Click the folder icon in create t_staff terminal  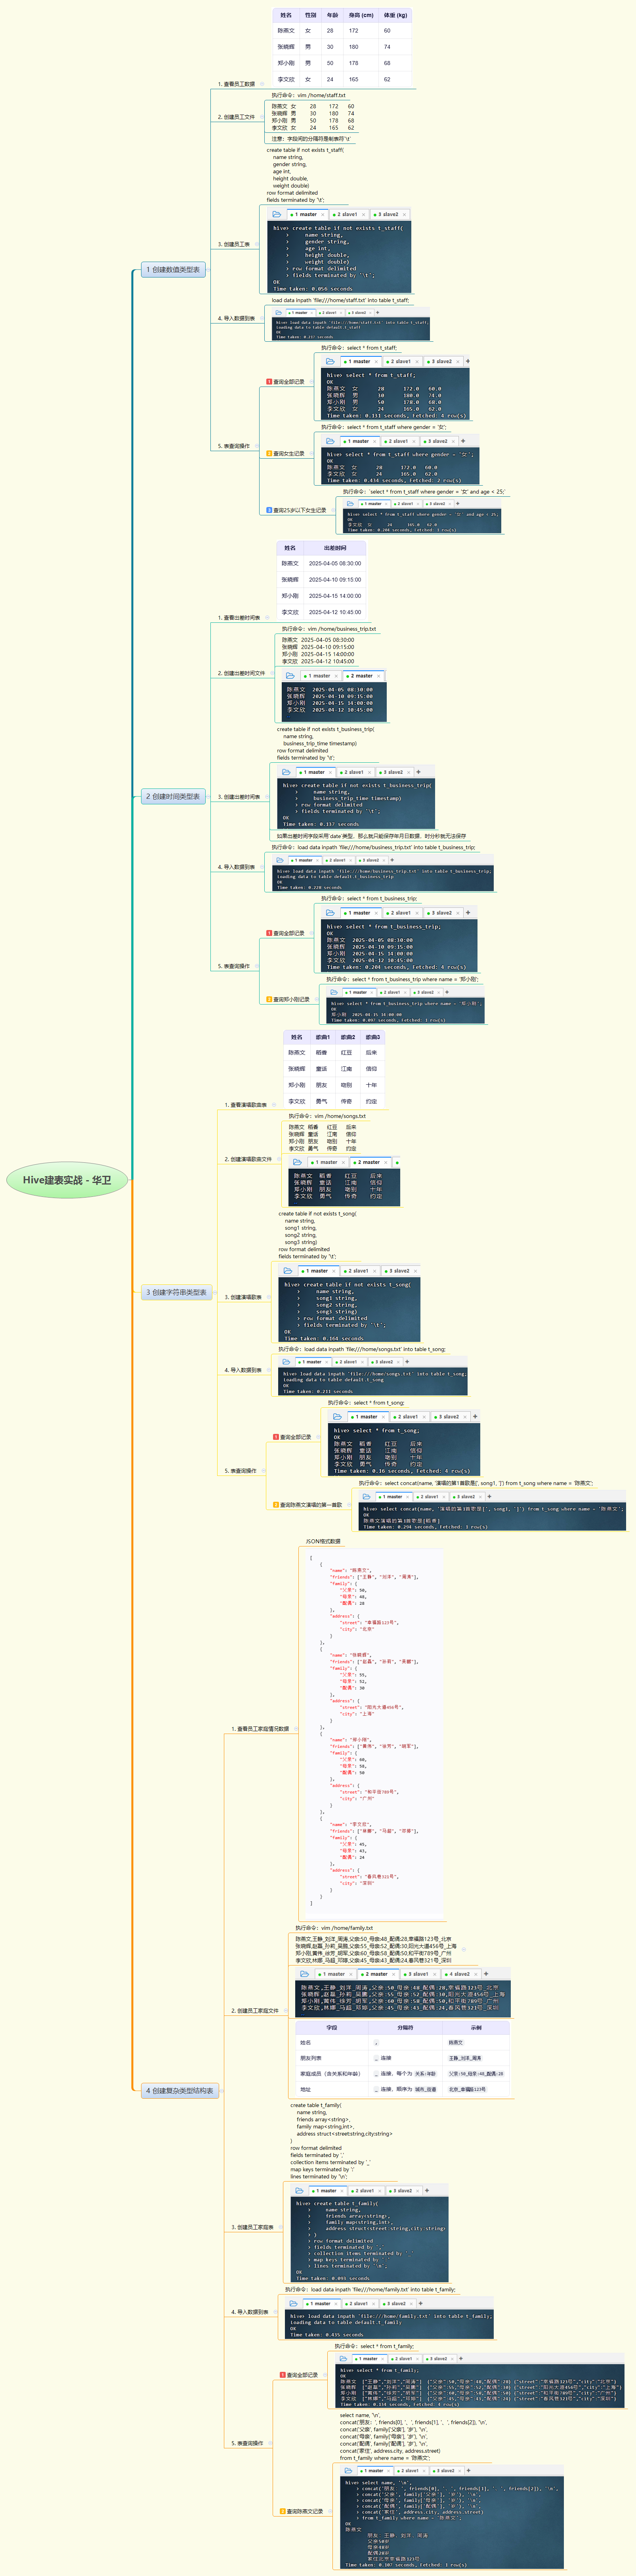coord(277,214)
